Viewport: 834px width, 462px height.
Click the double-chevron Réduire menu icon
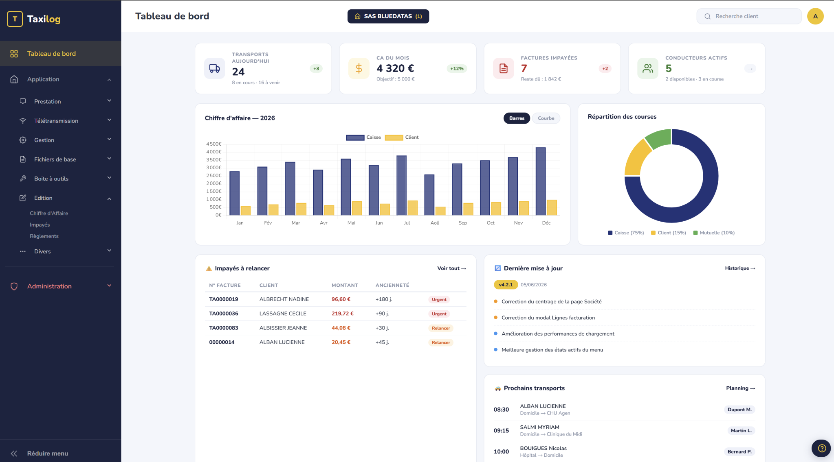point(14,453)
